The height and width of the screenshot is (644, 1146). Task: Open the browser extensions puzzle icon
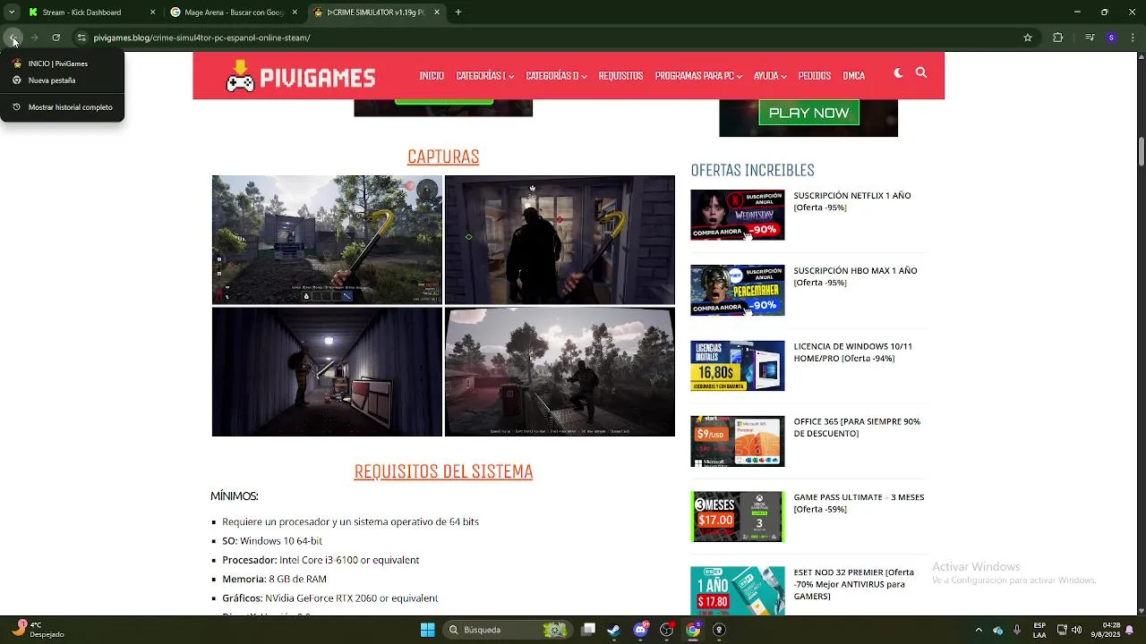tap(1058, 38)
